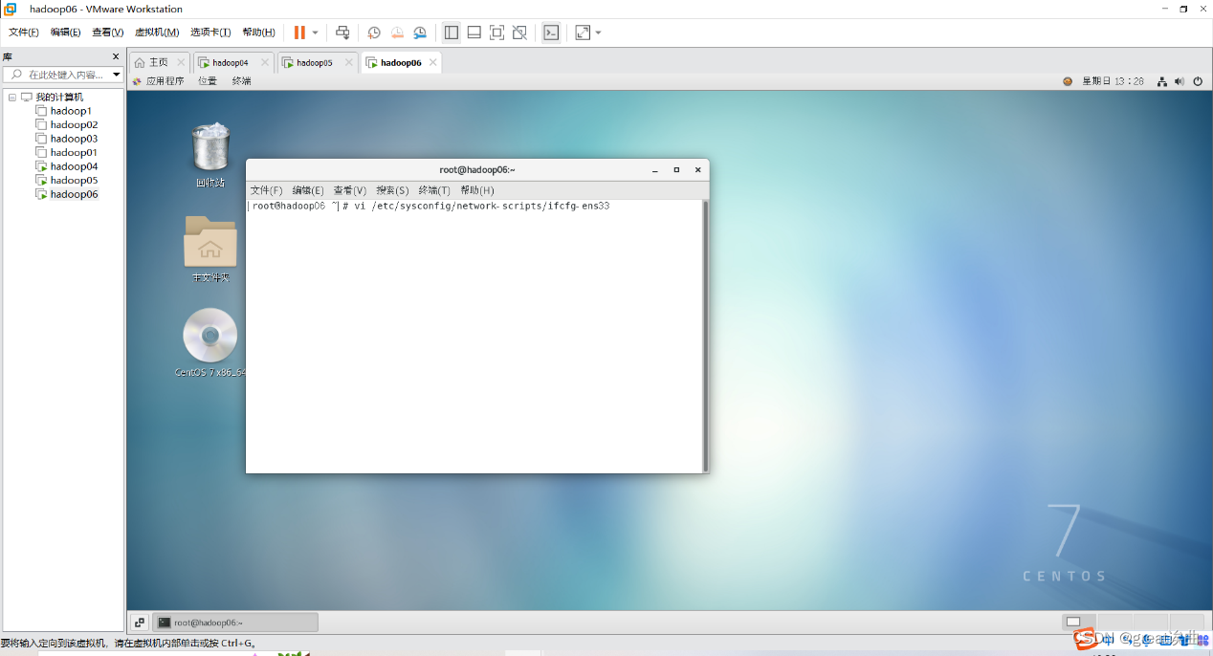Select hadoop04 in the library tree
This screenshot has height=656, width=1213.
point(74,166)
